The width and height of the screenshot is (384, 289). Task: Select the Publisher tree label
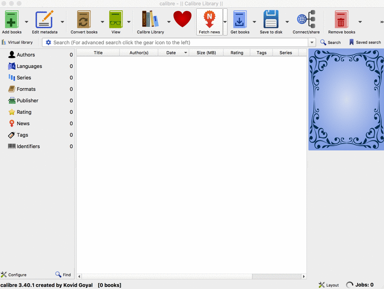[27, 100]
